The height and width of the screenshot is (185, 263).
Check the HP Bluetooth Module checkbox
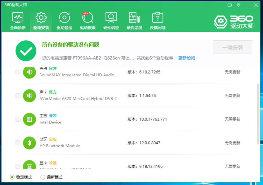[18, 143]
